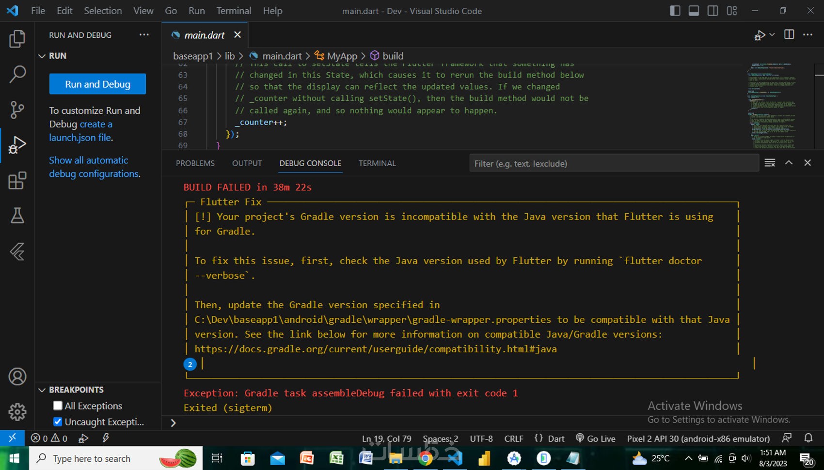The image size is (824, 470).
Task: Click the UTF-8 encoding indicator
Action: (x=481, y=439)
